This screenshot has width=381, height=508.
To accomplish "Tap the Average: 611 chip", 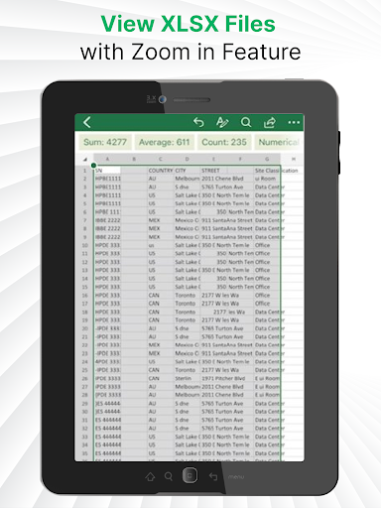I will click(165, 142).
